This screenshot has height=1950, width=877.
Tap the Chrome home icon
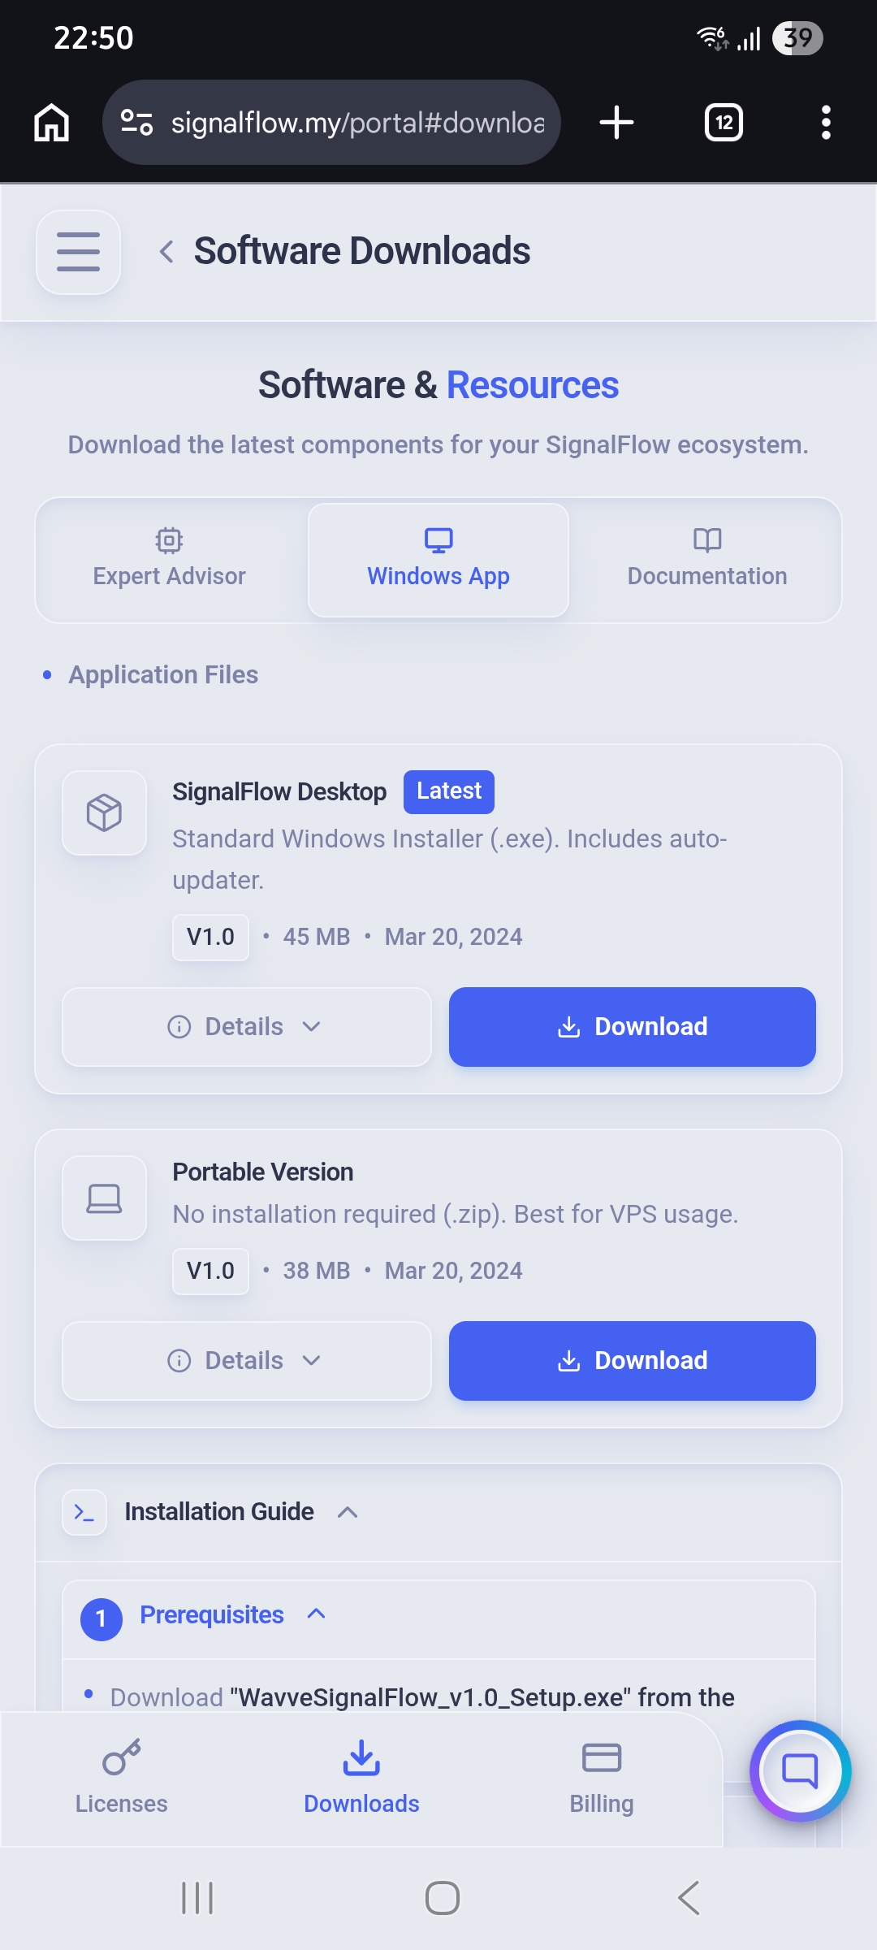pos(50,122)
